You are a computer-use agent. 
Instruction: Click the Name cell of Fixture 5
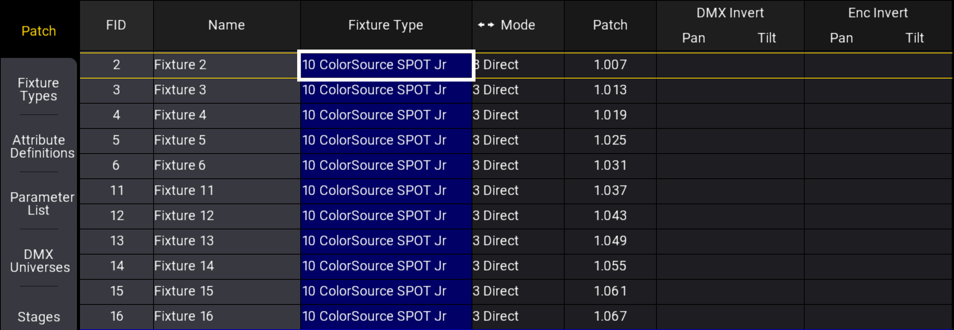pos(226,140)
